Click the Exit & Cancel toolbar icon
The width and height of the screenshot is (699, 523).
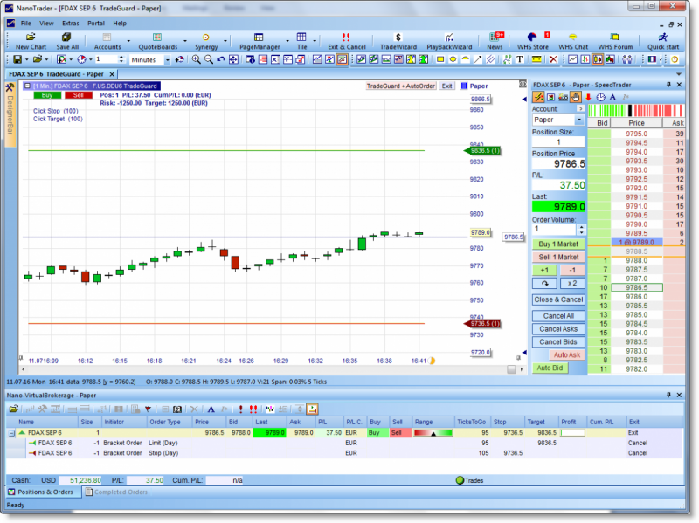click(345, 41)
